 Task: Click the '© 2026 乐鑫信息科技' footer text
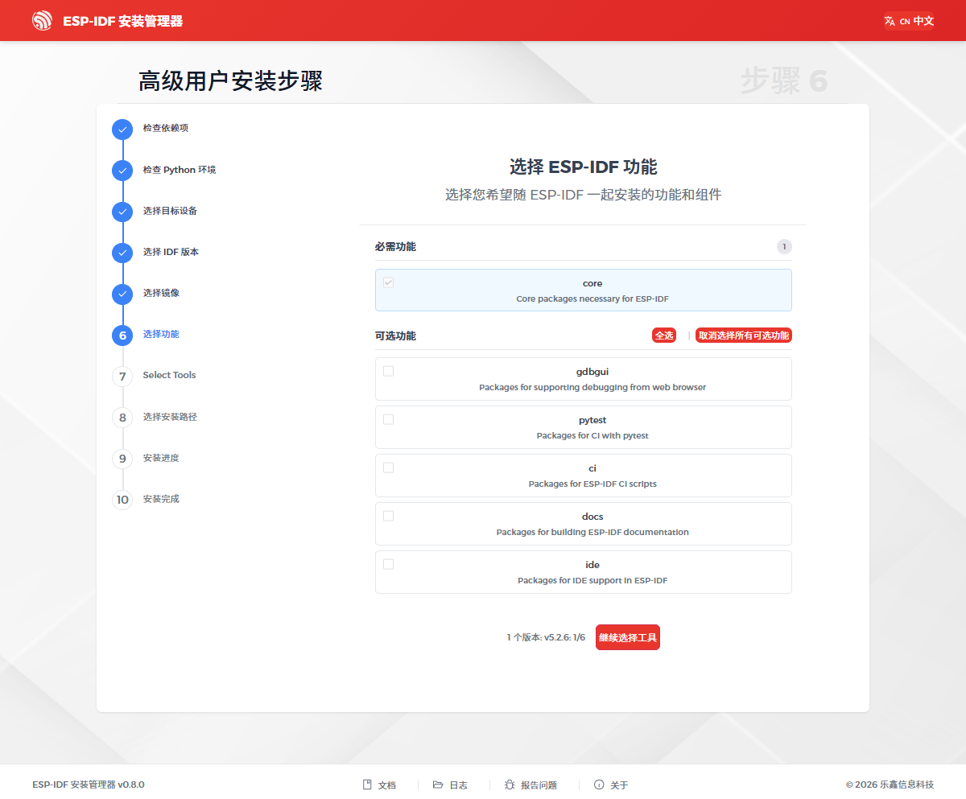click(890, 785)
